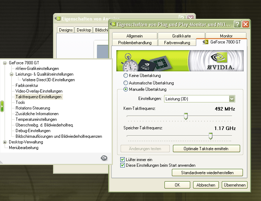Select Rotations-Steuerung in the tree
Viewport: 261px width, 201px height.
pos(33,108)
